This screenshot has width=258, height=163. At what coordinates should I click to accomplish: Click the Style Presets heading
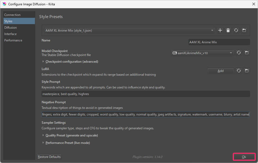tap(51, 17)
